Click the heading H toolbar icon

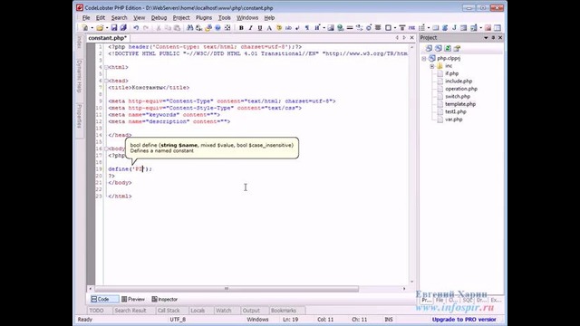point(317,28)
